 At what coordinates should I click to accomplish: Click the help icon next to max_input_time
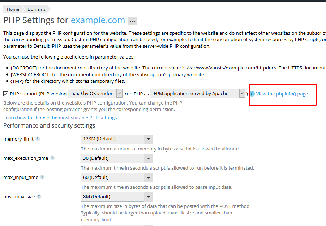pyautogui.click(x=42, y=177)
